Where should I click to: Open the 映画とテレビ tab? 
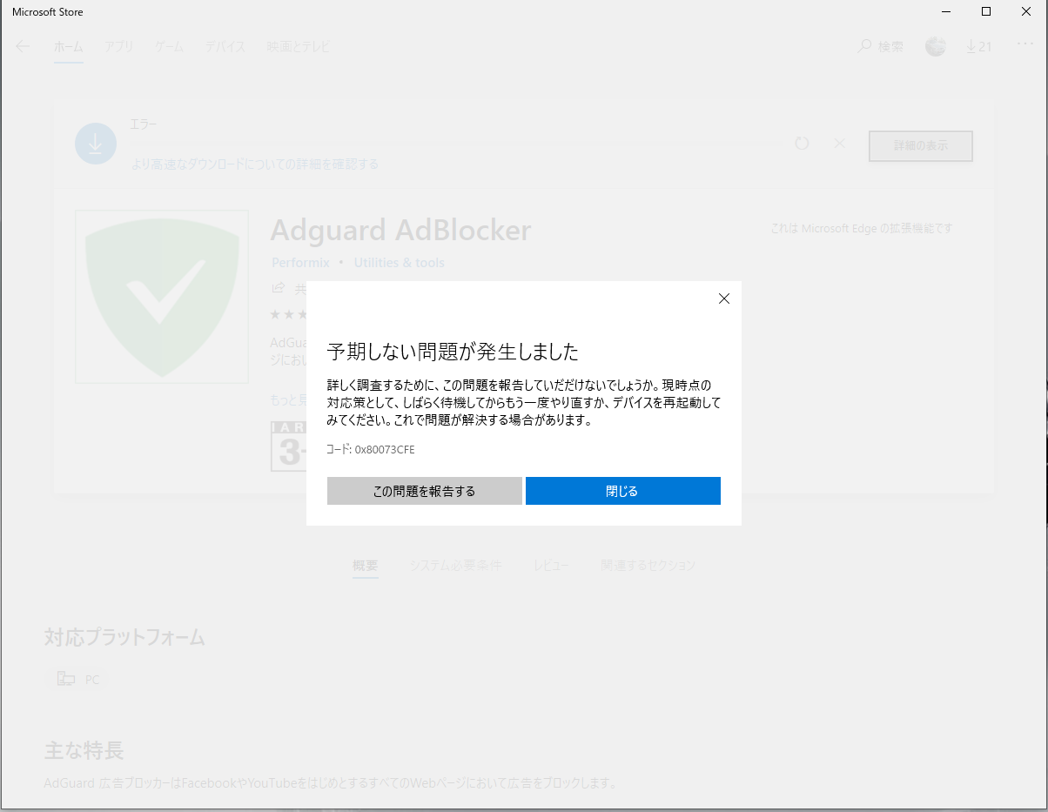tap(298, 47)
